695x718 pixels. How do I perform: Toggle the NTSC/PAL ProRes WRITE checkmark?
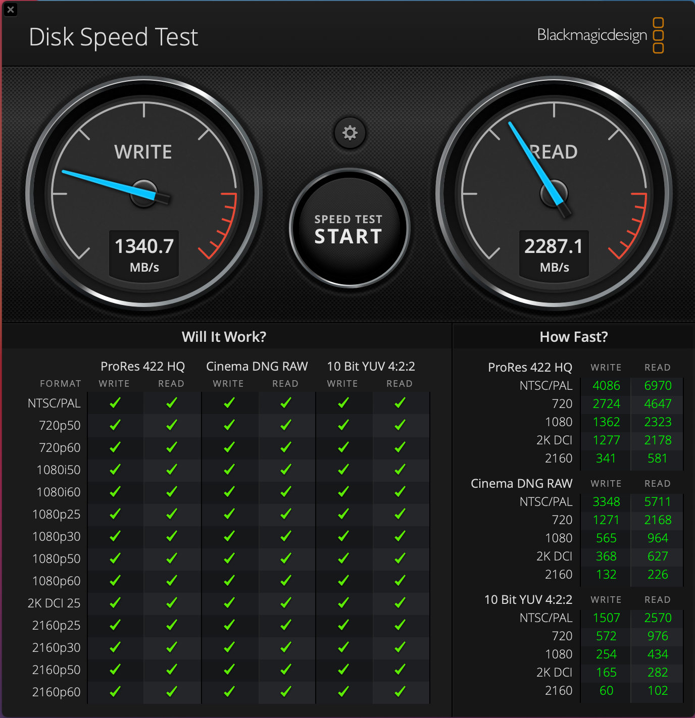point(115,402)
